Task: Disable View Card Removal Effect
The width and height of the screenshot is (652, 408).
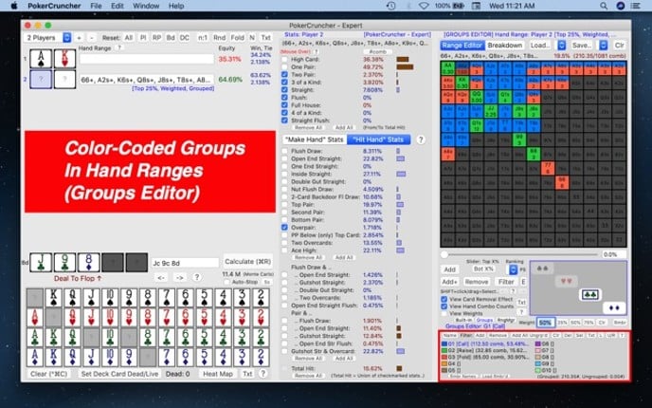Action: [x=444, y=299]
